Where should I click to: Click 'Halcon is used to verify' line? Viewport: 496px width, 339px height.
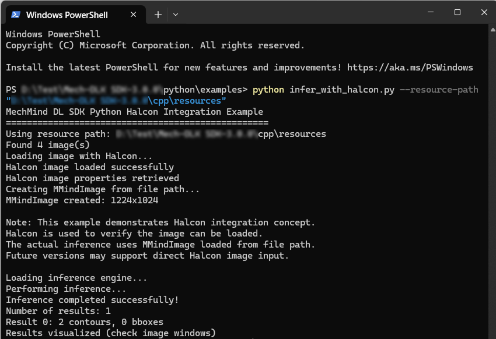pos(134,233)
